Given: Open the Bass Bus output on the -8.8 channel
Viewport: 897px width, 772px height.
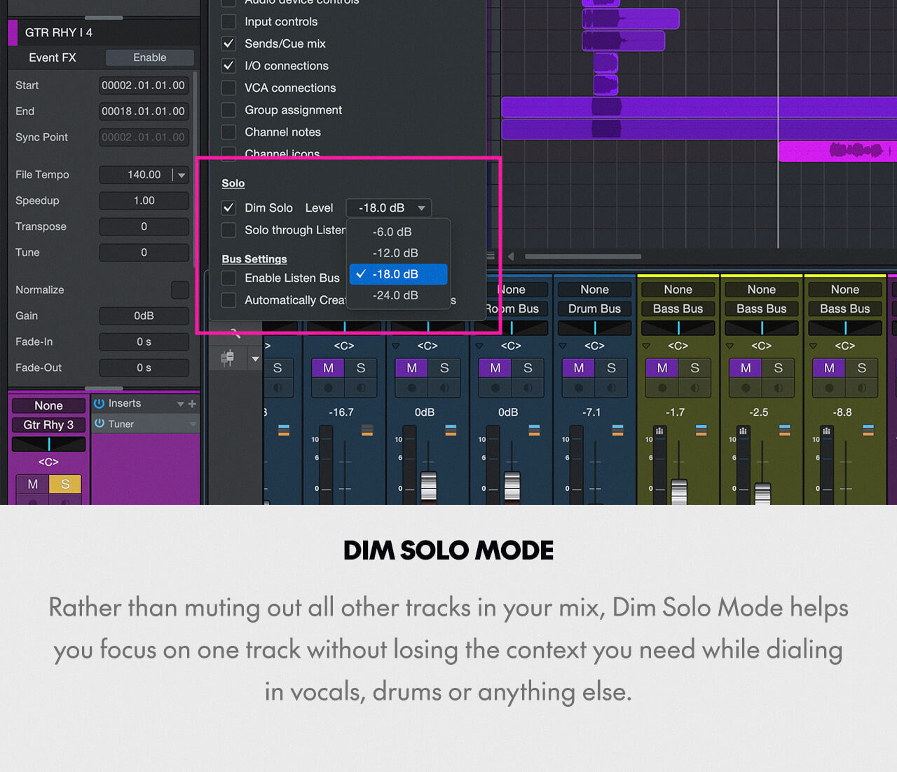Looking at the screenshot, I should [x=845, y=309].
